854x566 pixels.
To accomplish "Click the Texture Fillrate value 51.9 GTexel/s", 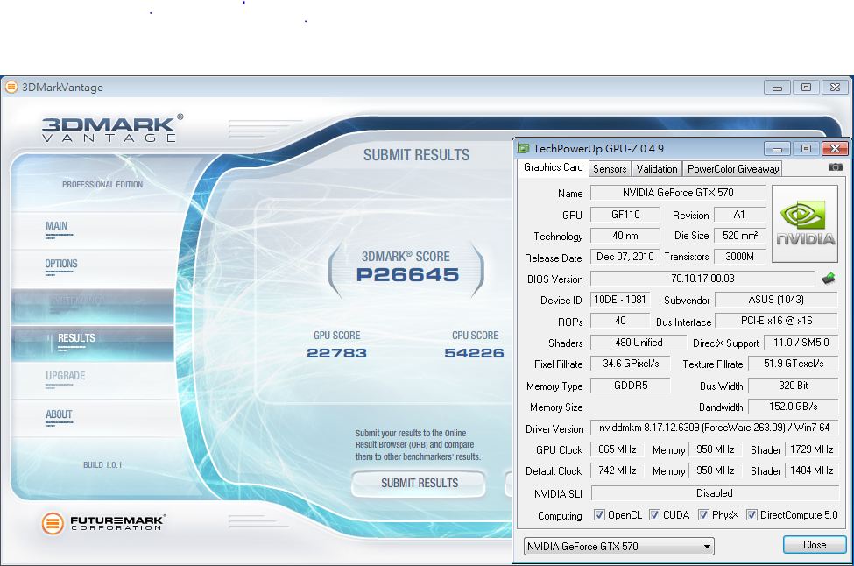I will [794, 364].
